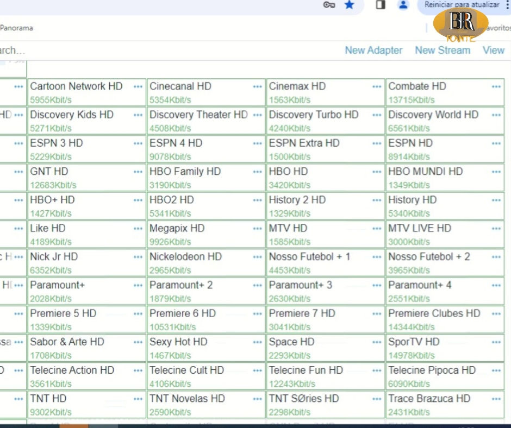
Task: Open password key icon in address bar
Action: pos(329,4)
